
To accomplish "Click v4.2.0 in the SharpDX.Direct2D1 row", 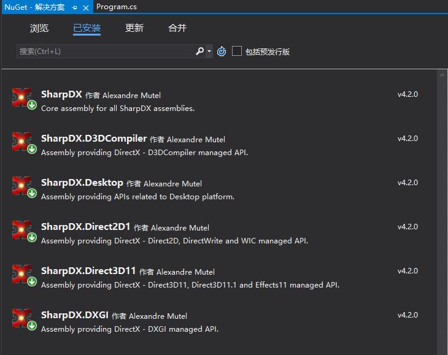I will point(407,227).
